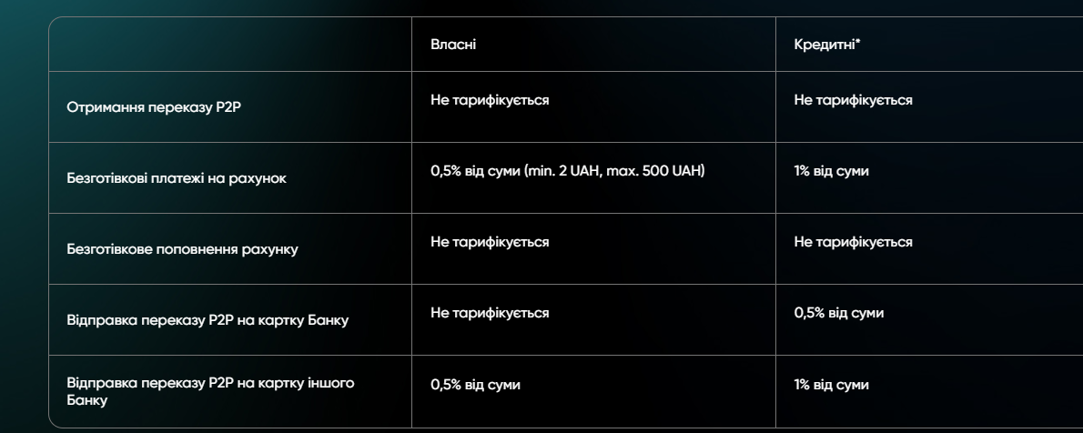This screenshot has height=433, width=1083.
Task: Select the '0,5% від суми (min. 2 UAH, max. 500 UAH)' cell
Action: click(568, 171)
